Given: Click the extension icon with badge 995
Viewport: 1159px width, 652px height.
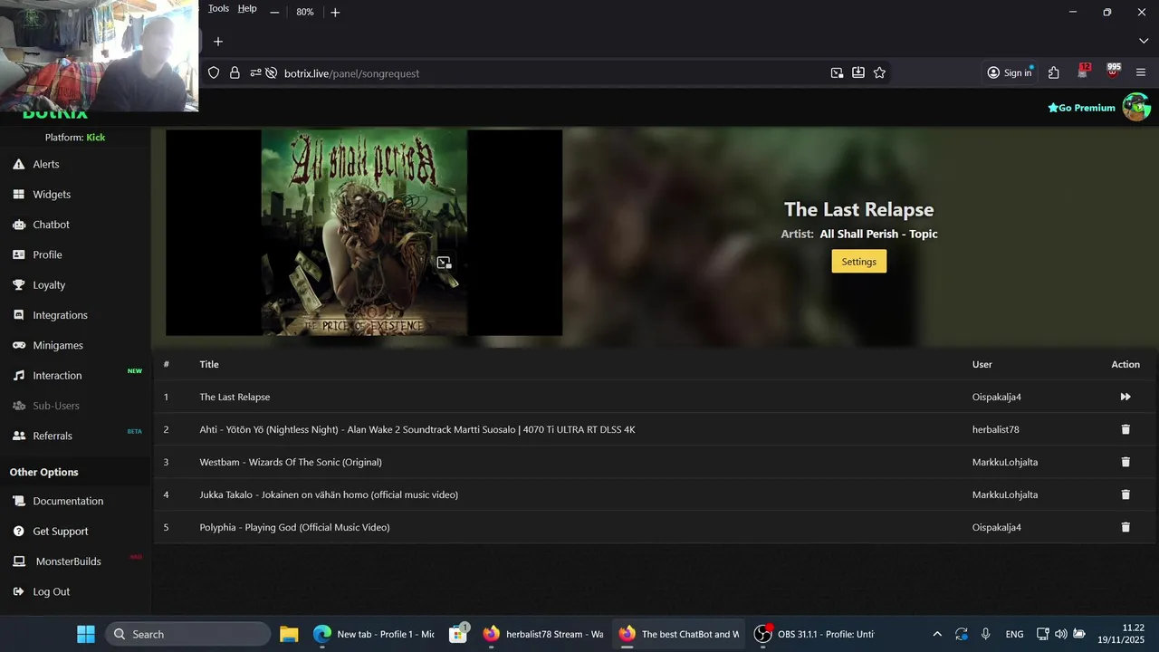Looking at the screenshot, I should click(1113, 72).
